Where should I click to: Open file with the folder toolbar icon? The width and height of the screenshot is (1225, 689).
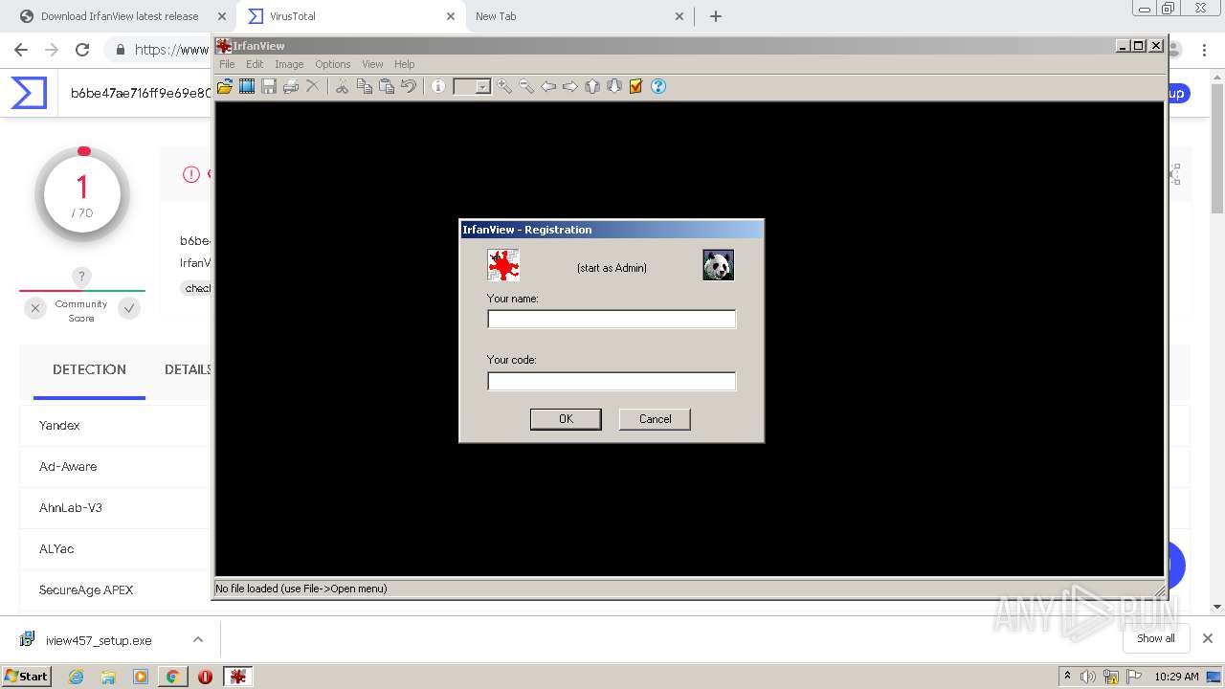[x=225, y=86]
